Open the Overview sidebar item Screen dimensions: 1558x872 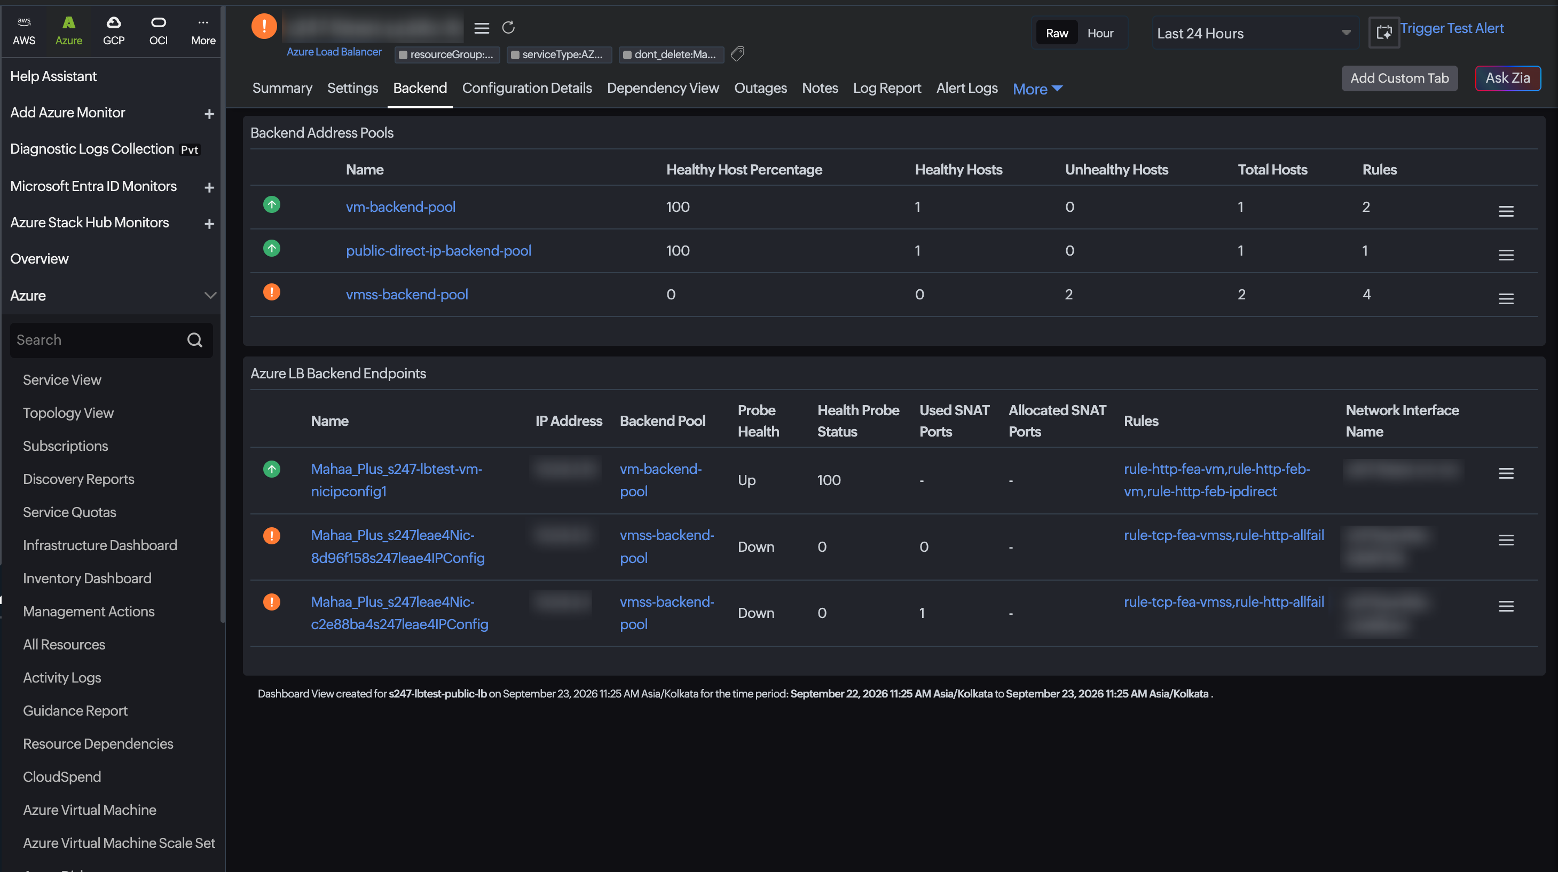pyautogui.click(x=40, y=259)
